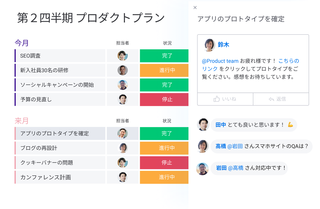Collapse the 来月 group heading

pyautogui.click(x=22, y=121)
